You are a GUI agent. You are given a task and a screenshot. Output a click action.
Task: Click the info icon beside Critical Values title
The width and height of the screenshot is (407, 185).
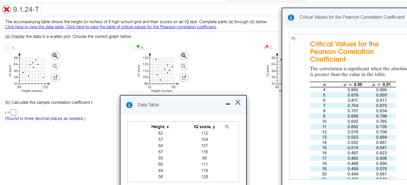(291, 17)
